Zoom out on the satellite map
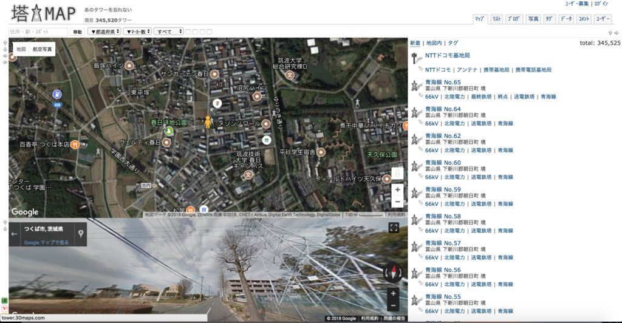 click(397, 202)
